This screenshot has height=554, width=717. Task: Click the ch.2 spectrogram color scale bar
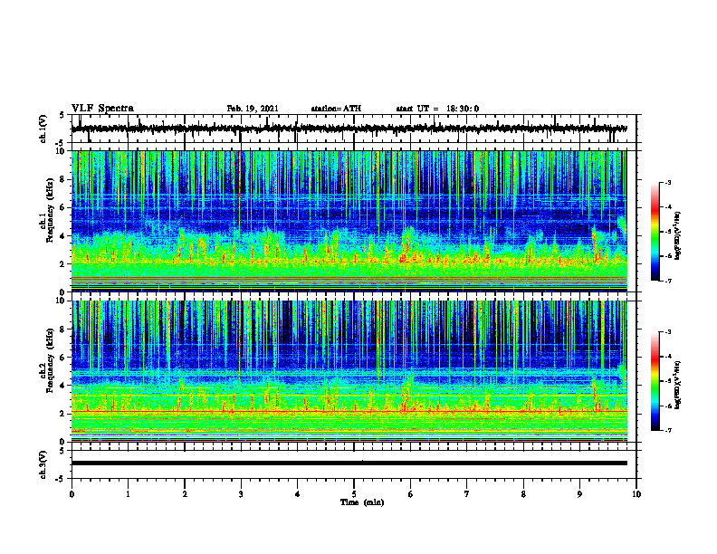pyautogui.click(x=655, y=381)
